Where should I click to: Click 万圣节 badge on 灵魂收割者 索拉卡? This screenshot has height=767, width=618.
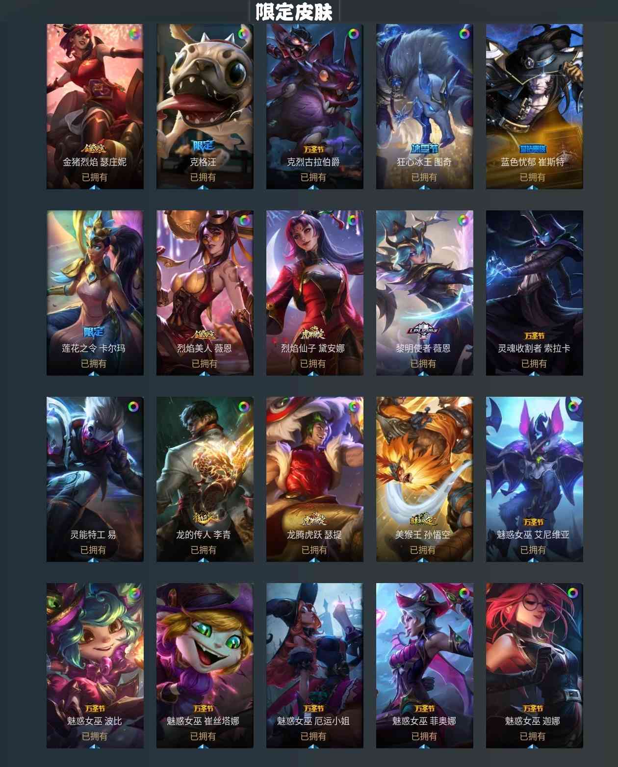[x=534, y=335]
